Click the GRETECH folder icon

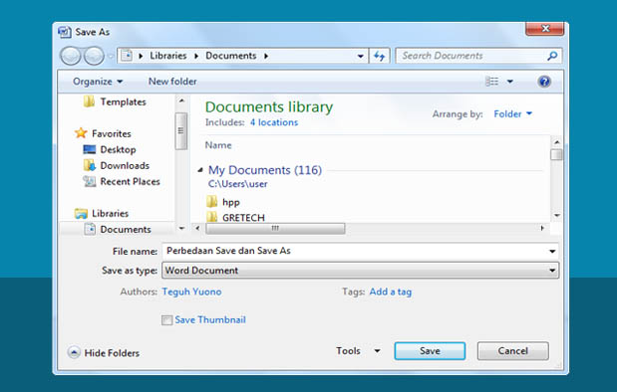point(211,217)
